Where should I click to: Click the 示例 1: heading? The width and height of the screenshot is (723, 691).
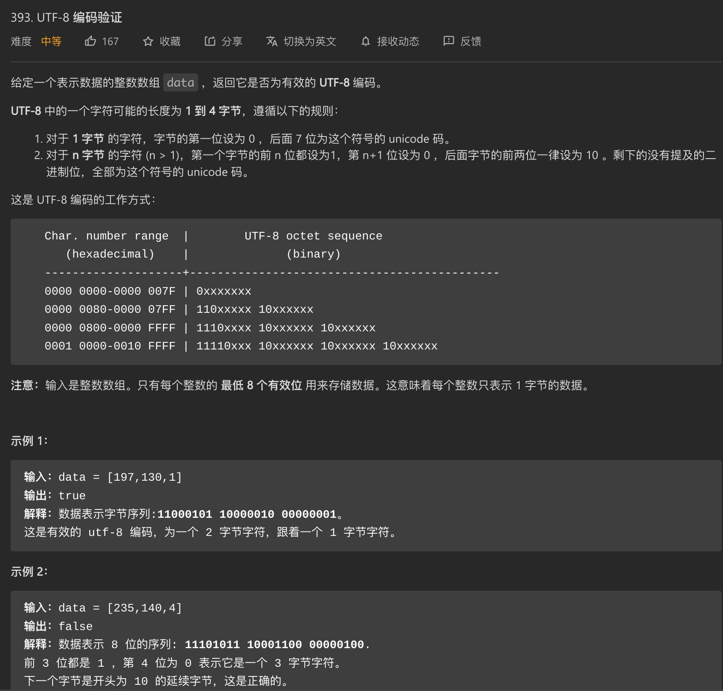point(29,441)
